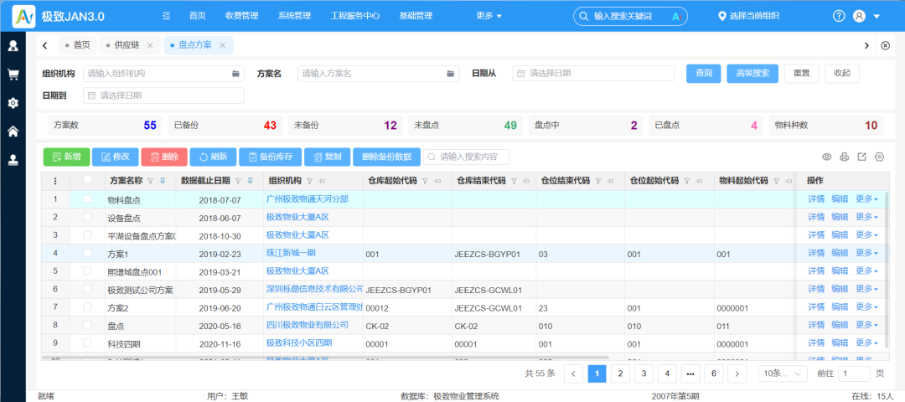Screen dimensions: 905x402
Task: Check the box for 科技四期 row
Action: pos(87,343)
